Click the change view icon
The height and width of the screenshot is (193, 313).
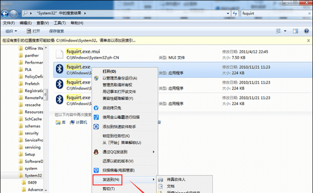coord(278,31)
